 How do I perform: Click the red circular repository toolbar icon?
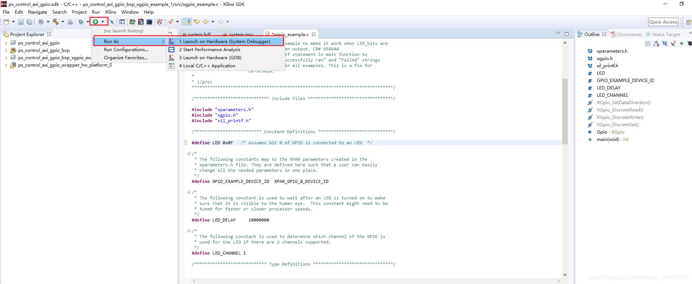(x=159, y=22)
